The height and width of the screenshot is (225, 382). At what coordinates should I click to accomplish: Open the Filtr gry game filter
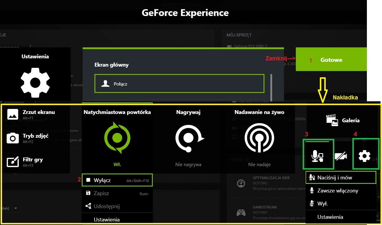tap(33, 162)
